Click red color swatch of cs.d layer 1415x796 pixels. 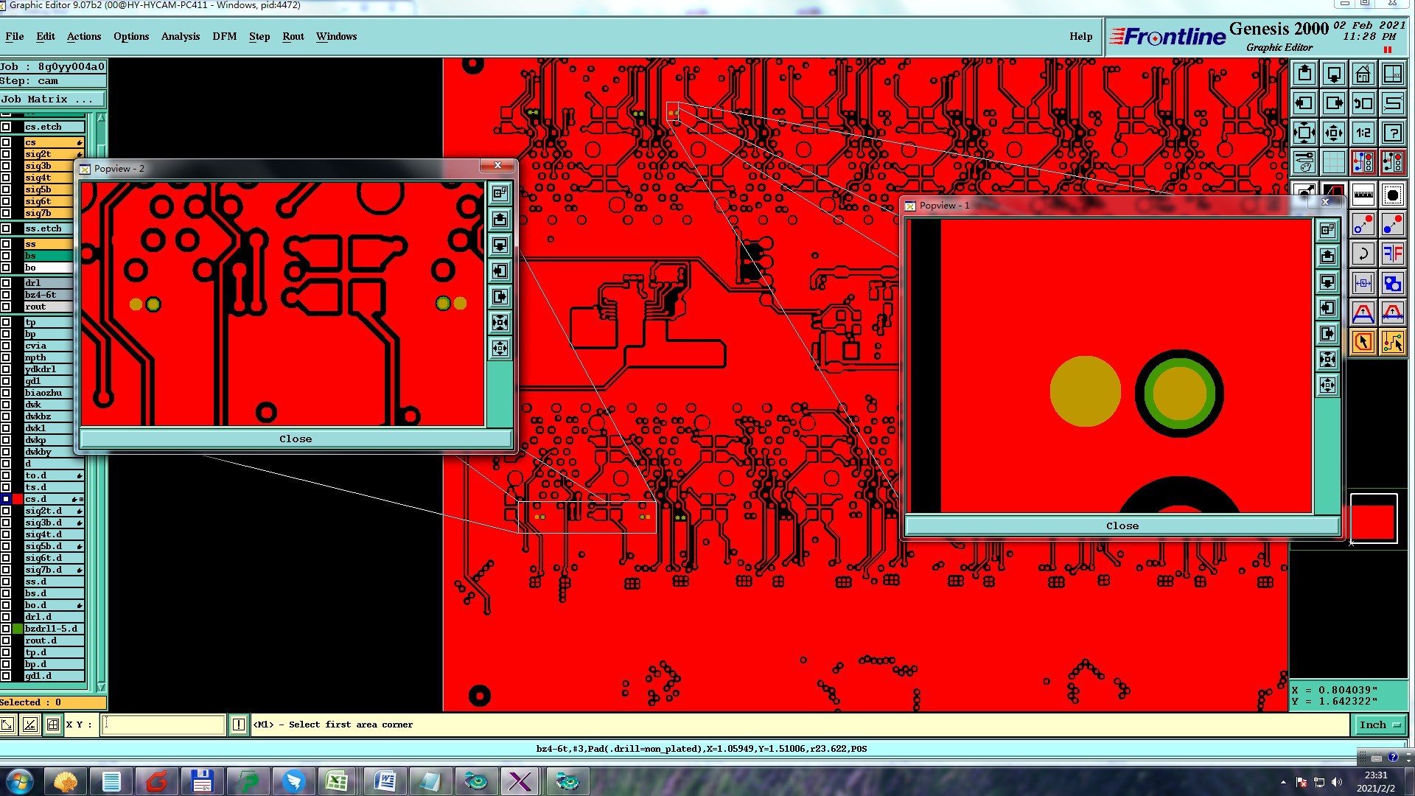(x=18, y=499)
